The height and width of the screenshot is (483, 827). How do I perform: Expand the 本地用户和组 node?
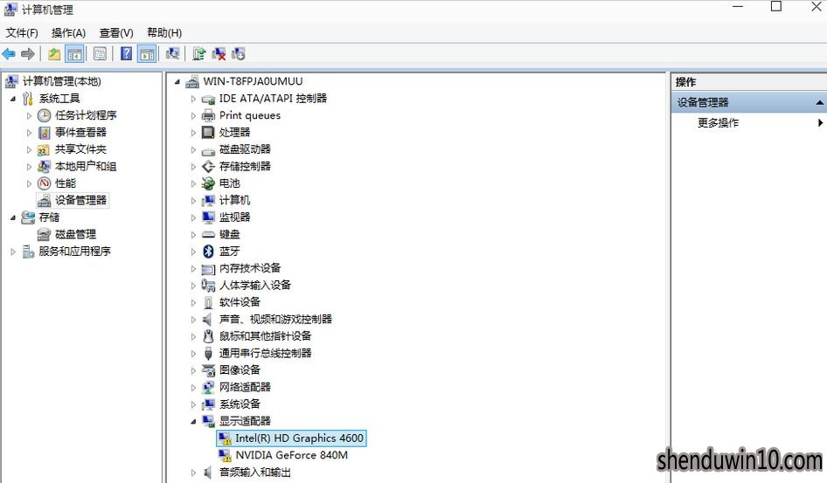click(30, 167)
